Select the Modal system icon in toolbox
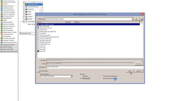Screen dimensions: 180x101 (x=2, y=20)
